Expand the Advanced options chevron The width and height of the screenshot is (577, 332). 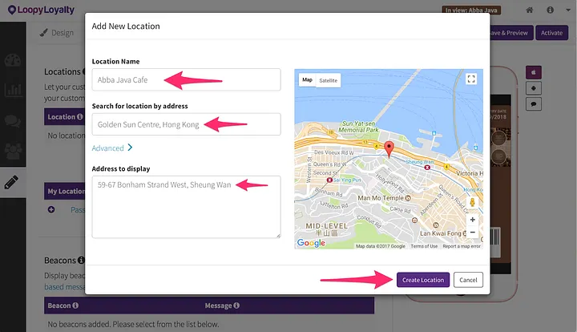(x=130, y=148)
